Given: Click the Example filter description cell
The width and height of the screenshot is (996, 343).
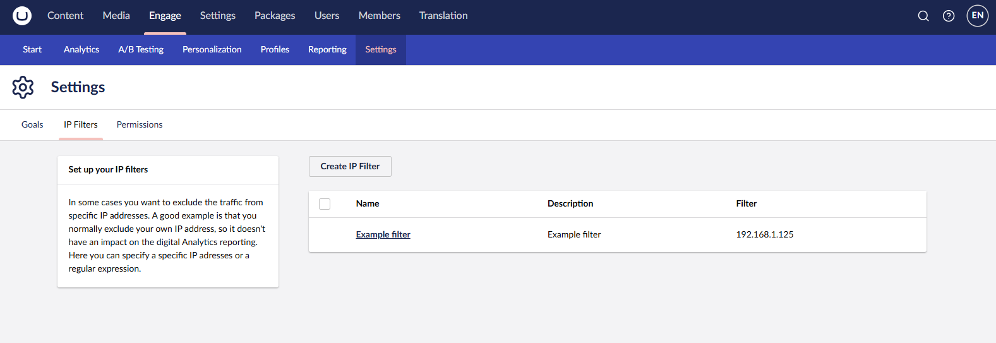Looking at the screenshot, I should (x=574, y=234).
